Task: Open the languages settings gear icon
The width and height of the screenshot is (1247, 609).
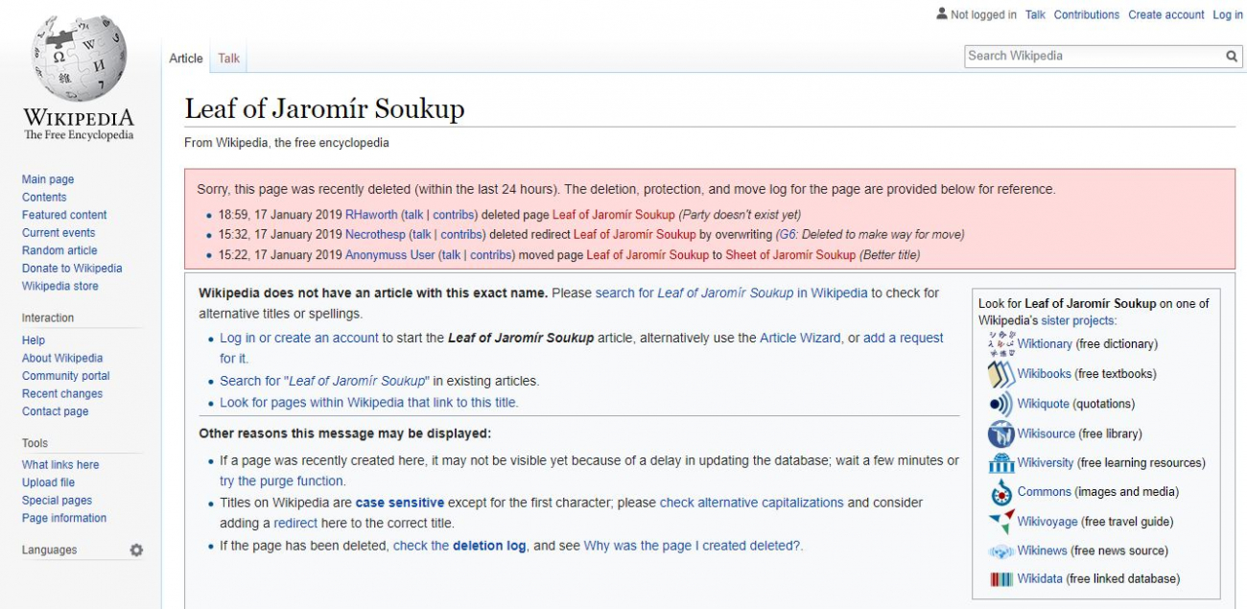Action: [136, 550]
